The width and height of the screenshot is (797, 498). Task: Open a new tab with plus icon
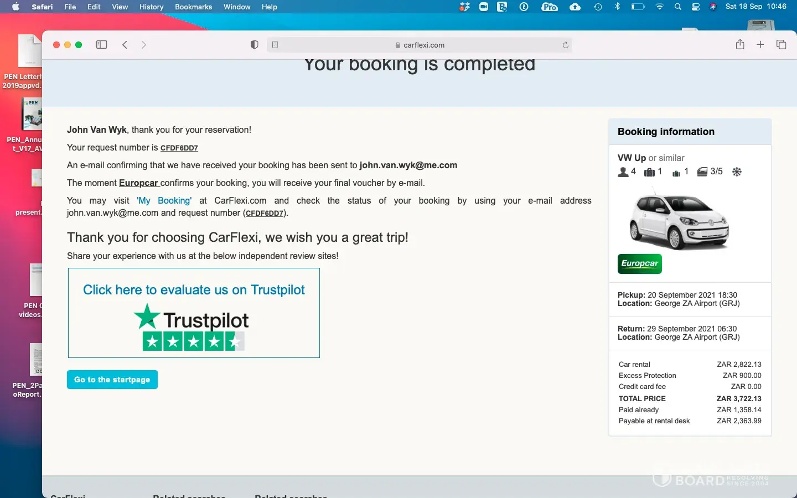tap(760, 45)
